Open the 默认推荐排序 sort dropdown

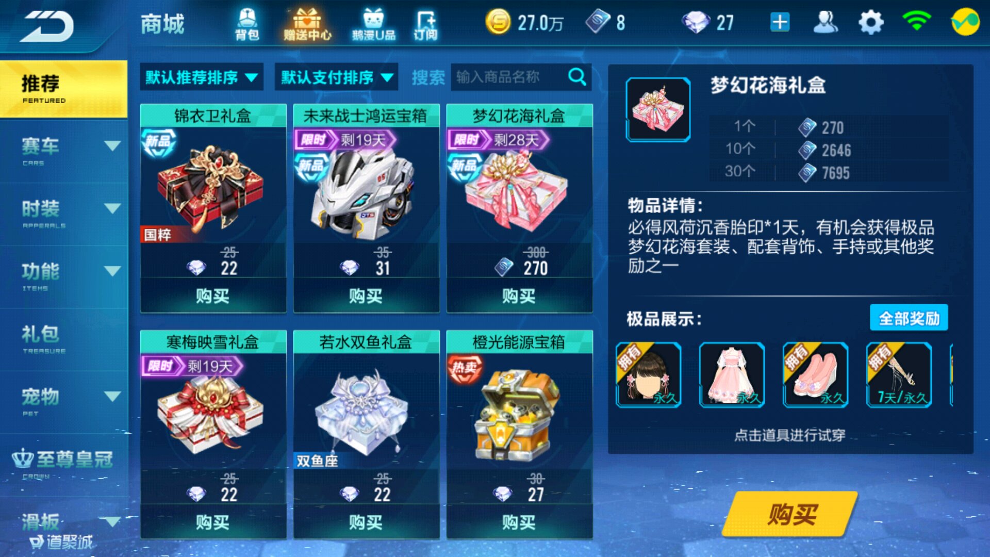202,77
